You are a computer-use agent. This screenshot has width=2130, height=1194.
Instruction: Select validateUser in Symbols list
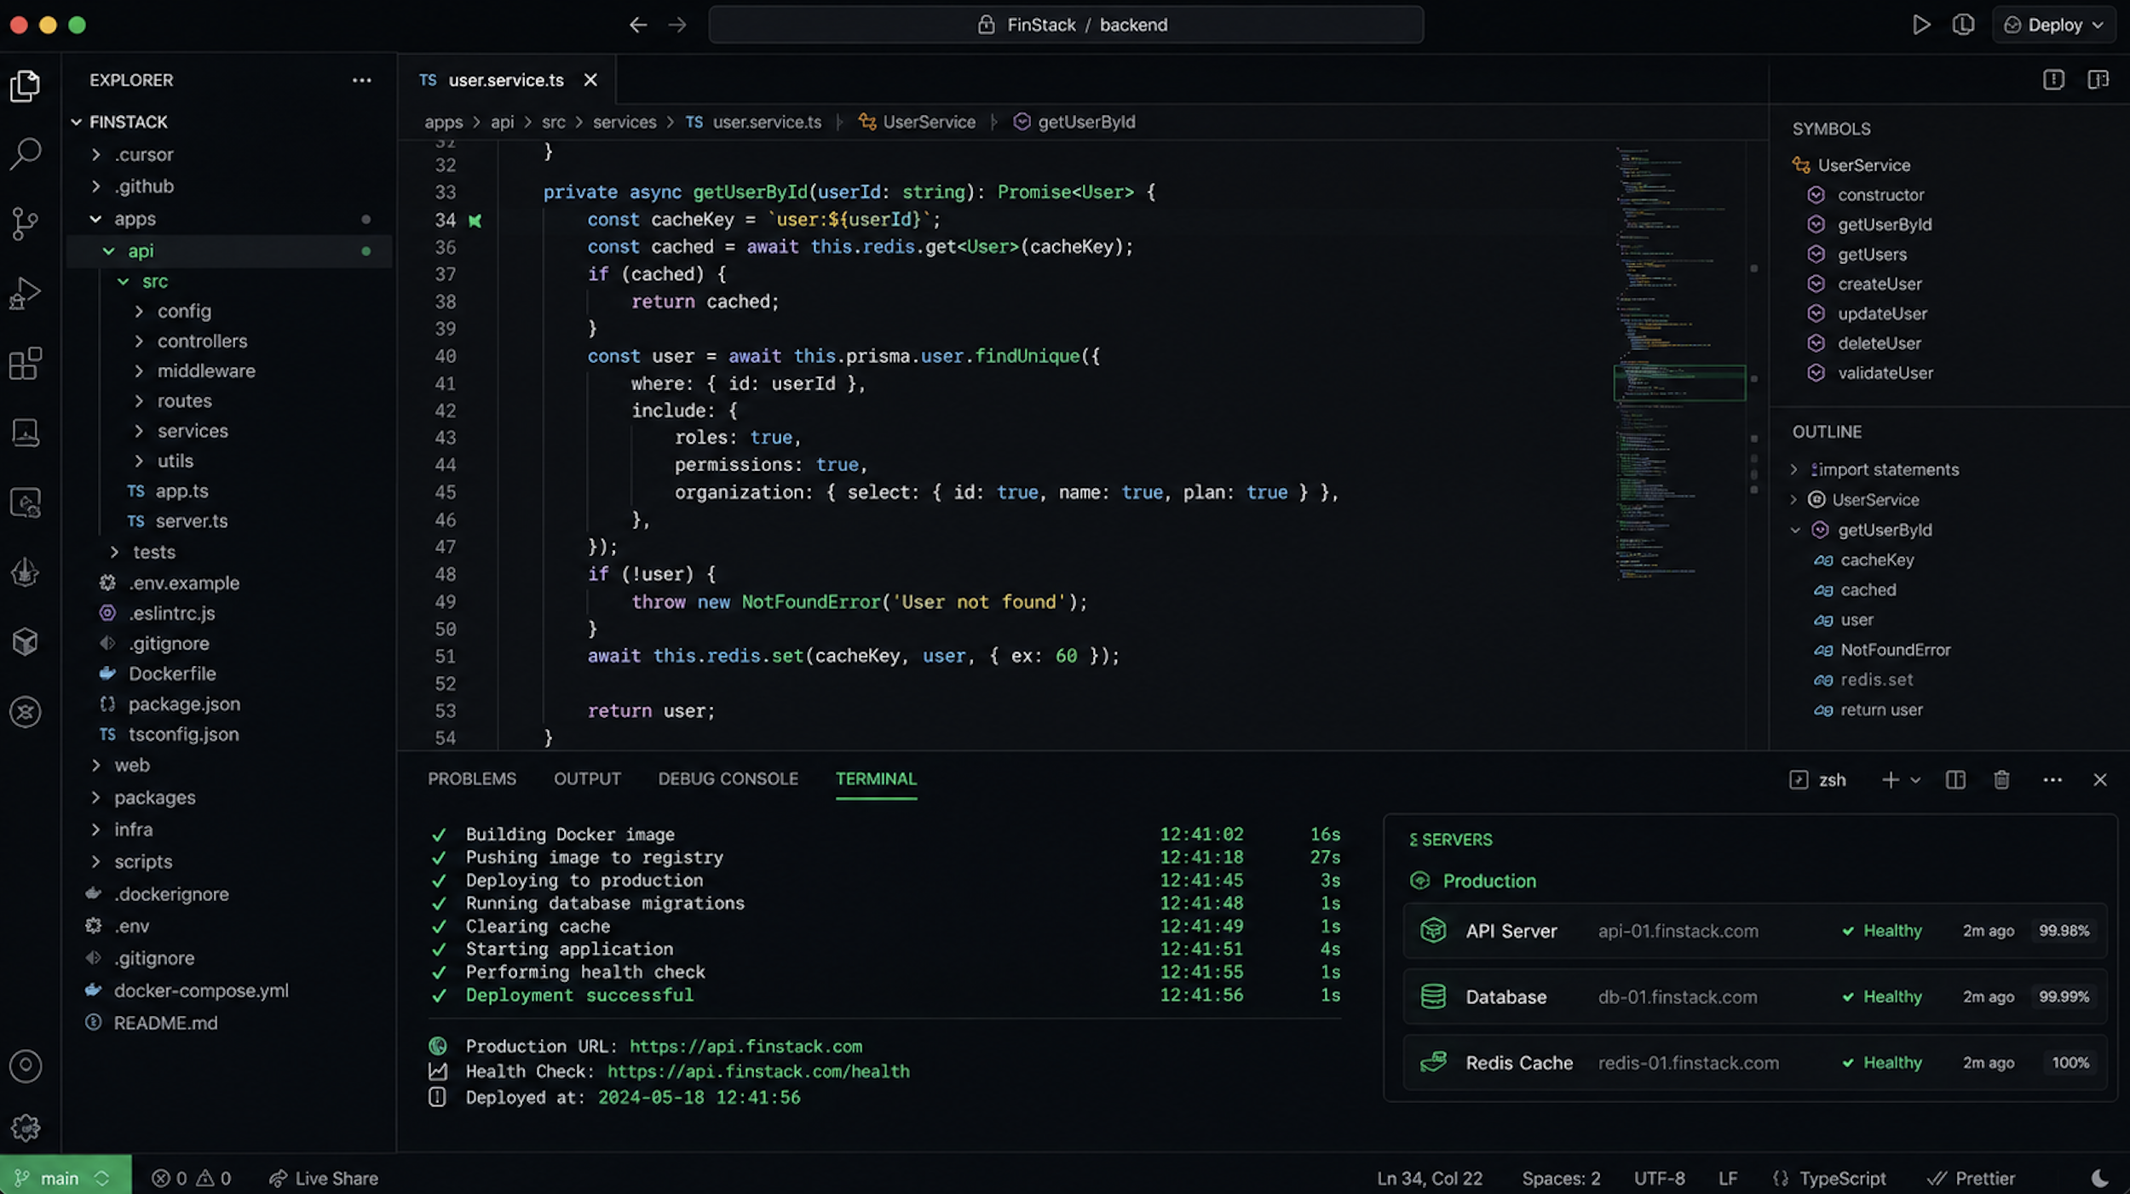[x=1885, y=373]
